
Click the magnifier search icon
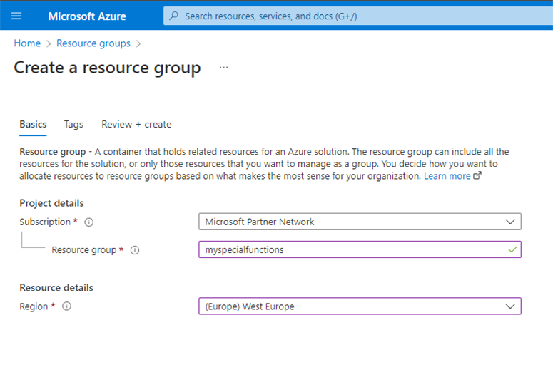(173, 16)
